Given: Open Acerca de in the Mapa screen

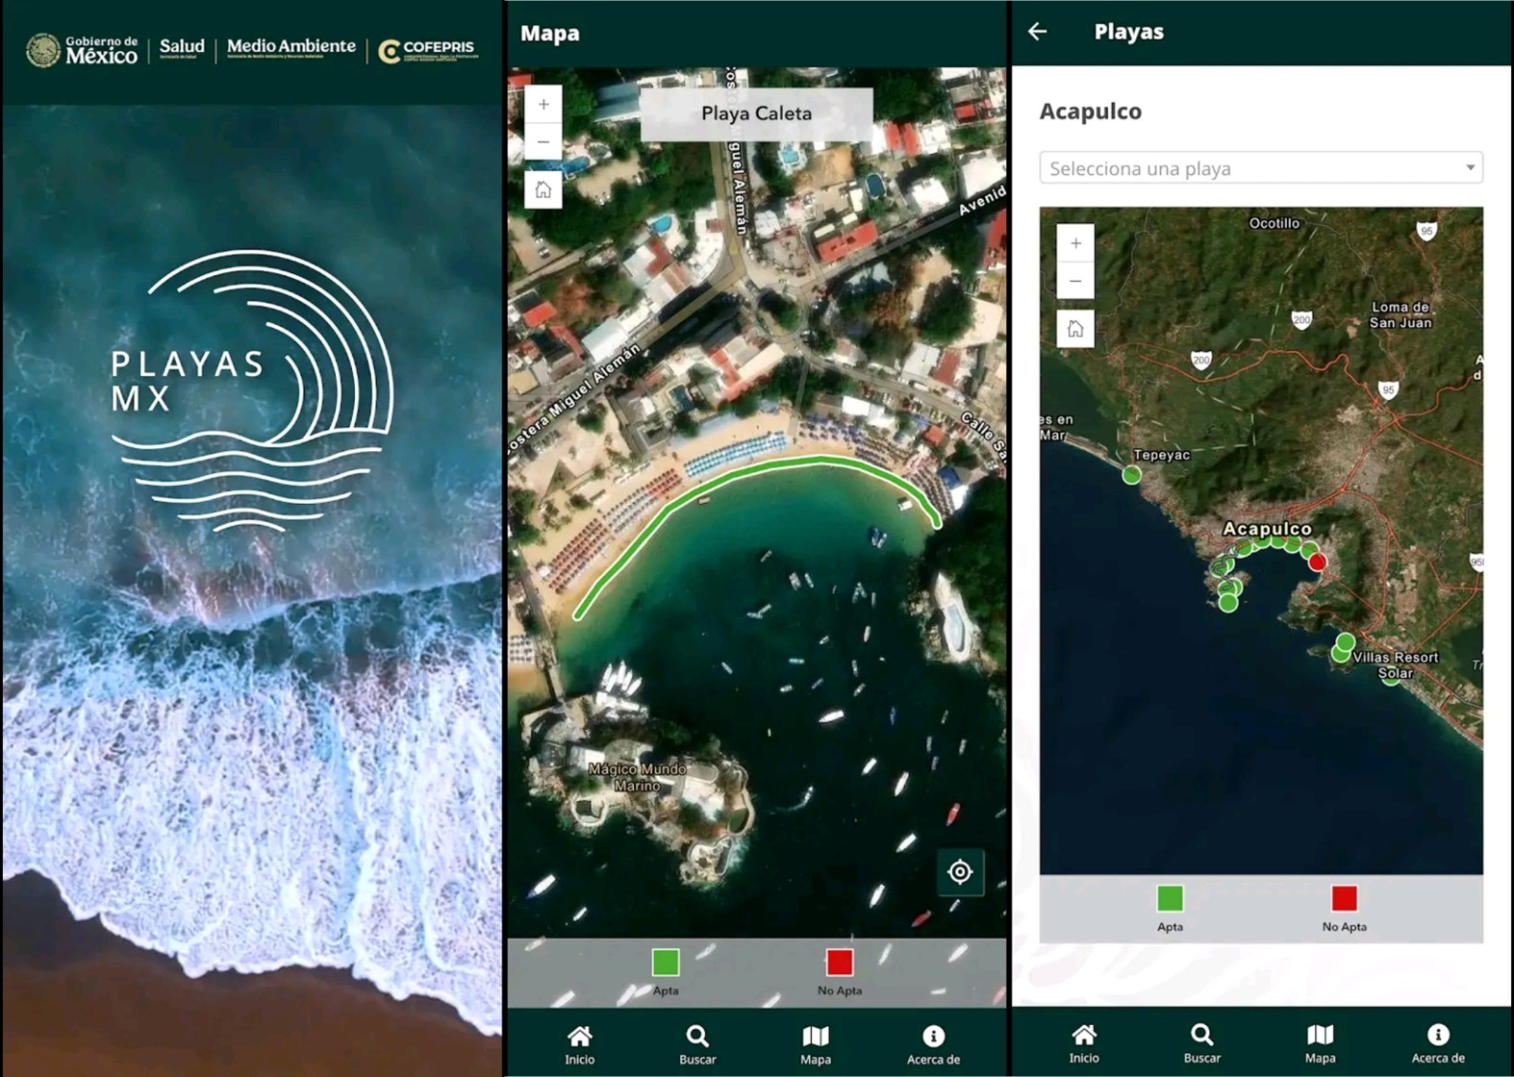Looking at the screenshot, I should click(x=933, y=1045).
